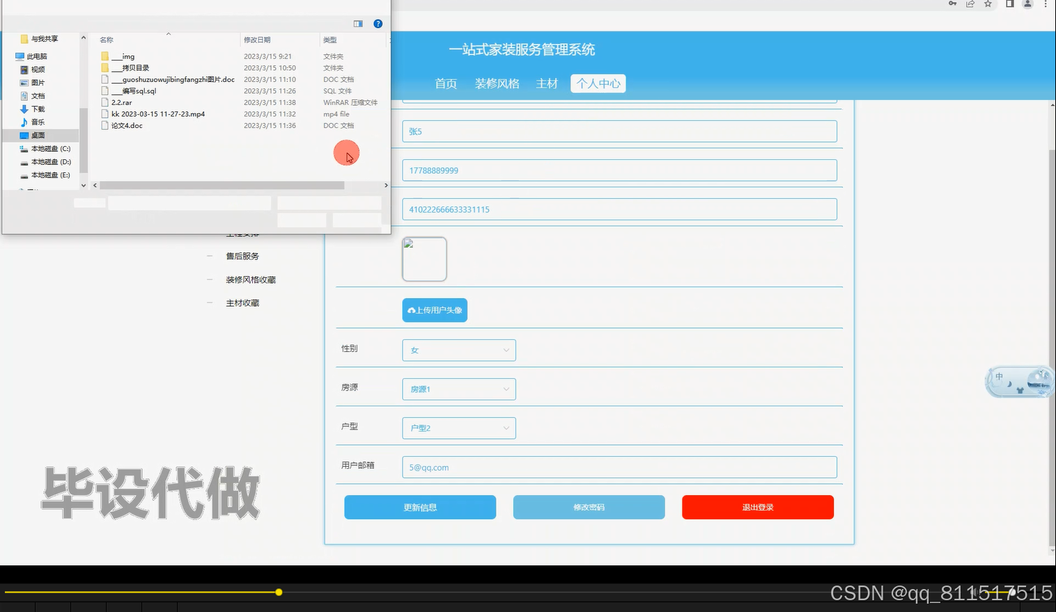Select the 装修风格收藏 sidebar entry

pyautogui.click(x=251, y=279)
